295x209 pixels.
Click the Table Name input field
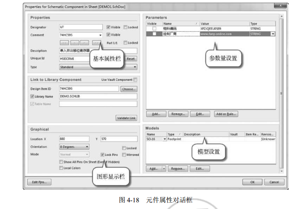coord(98,104)
